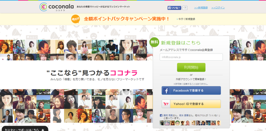Screen dimensions: 266x131
Task: Click the first Facebook friend thumbnail
Action: coord(162,123)
